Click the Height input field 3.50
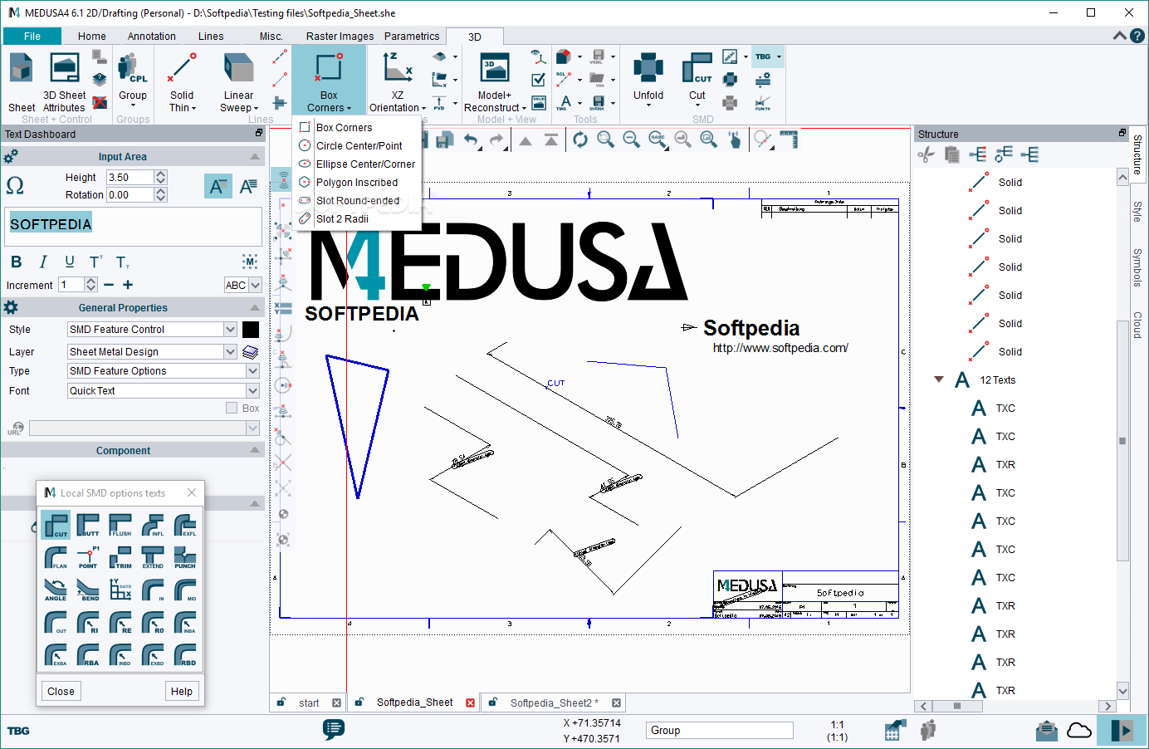The height and width of the screenshot is (749, 1149). pyautogui.click(x=130, y=178)
